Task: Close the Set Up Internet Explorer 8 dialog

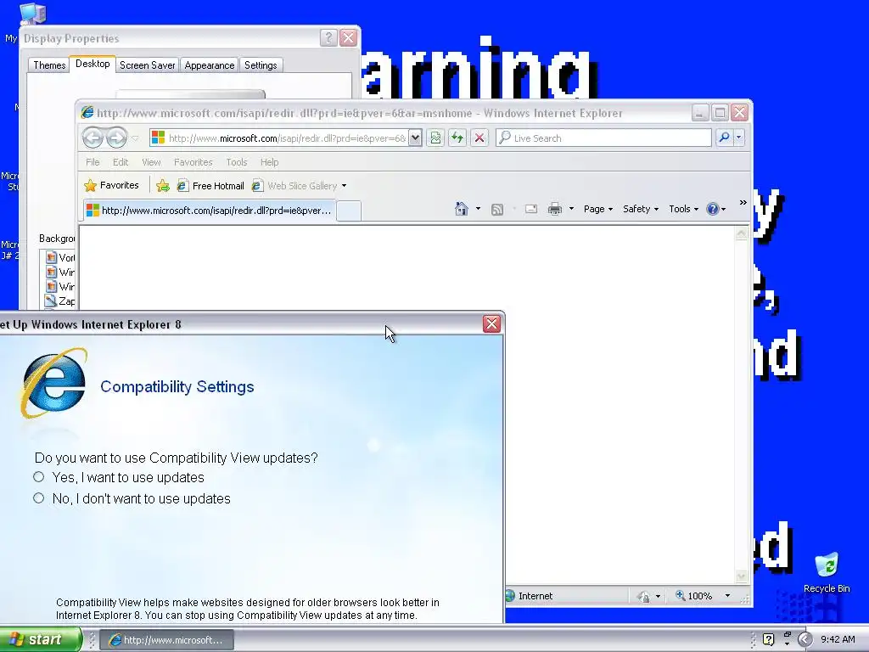Action: [x=491, y=323]
